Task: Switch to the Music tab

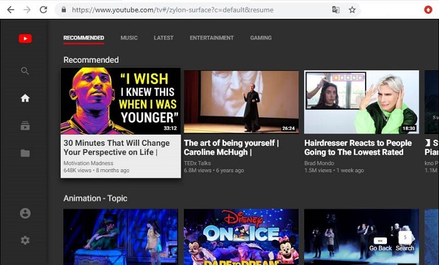Action: [129, 38]
